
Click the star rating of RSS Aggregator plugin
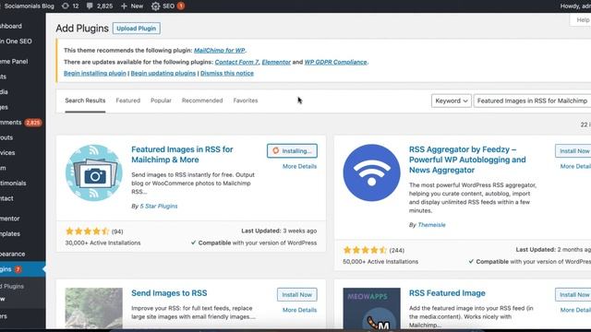[365, 250]
